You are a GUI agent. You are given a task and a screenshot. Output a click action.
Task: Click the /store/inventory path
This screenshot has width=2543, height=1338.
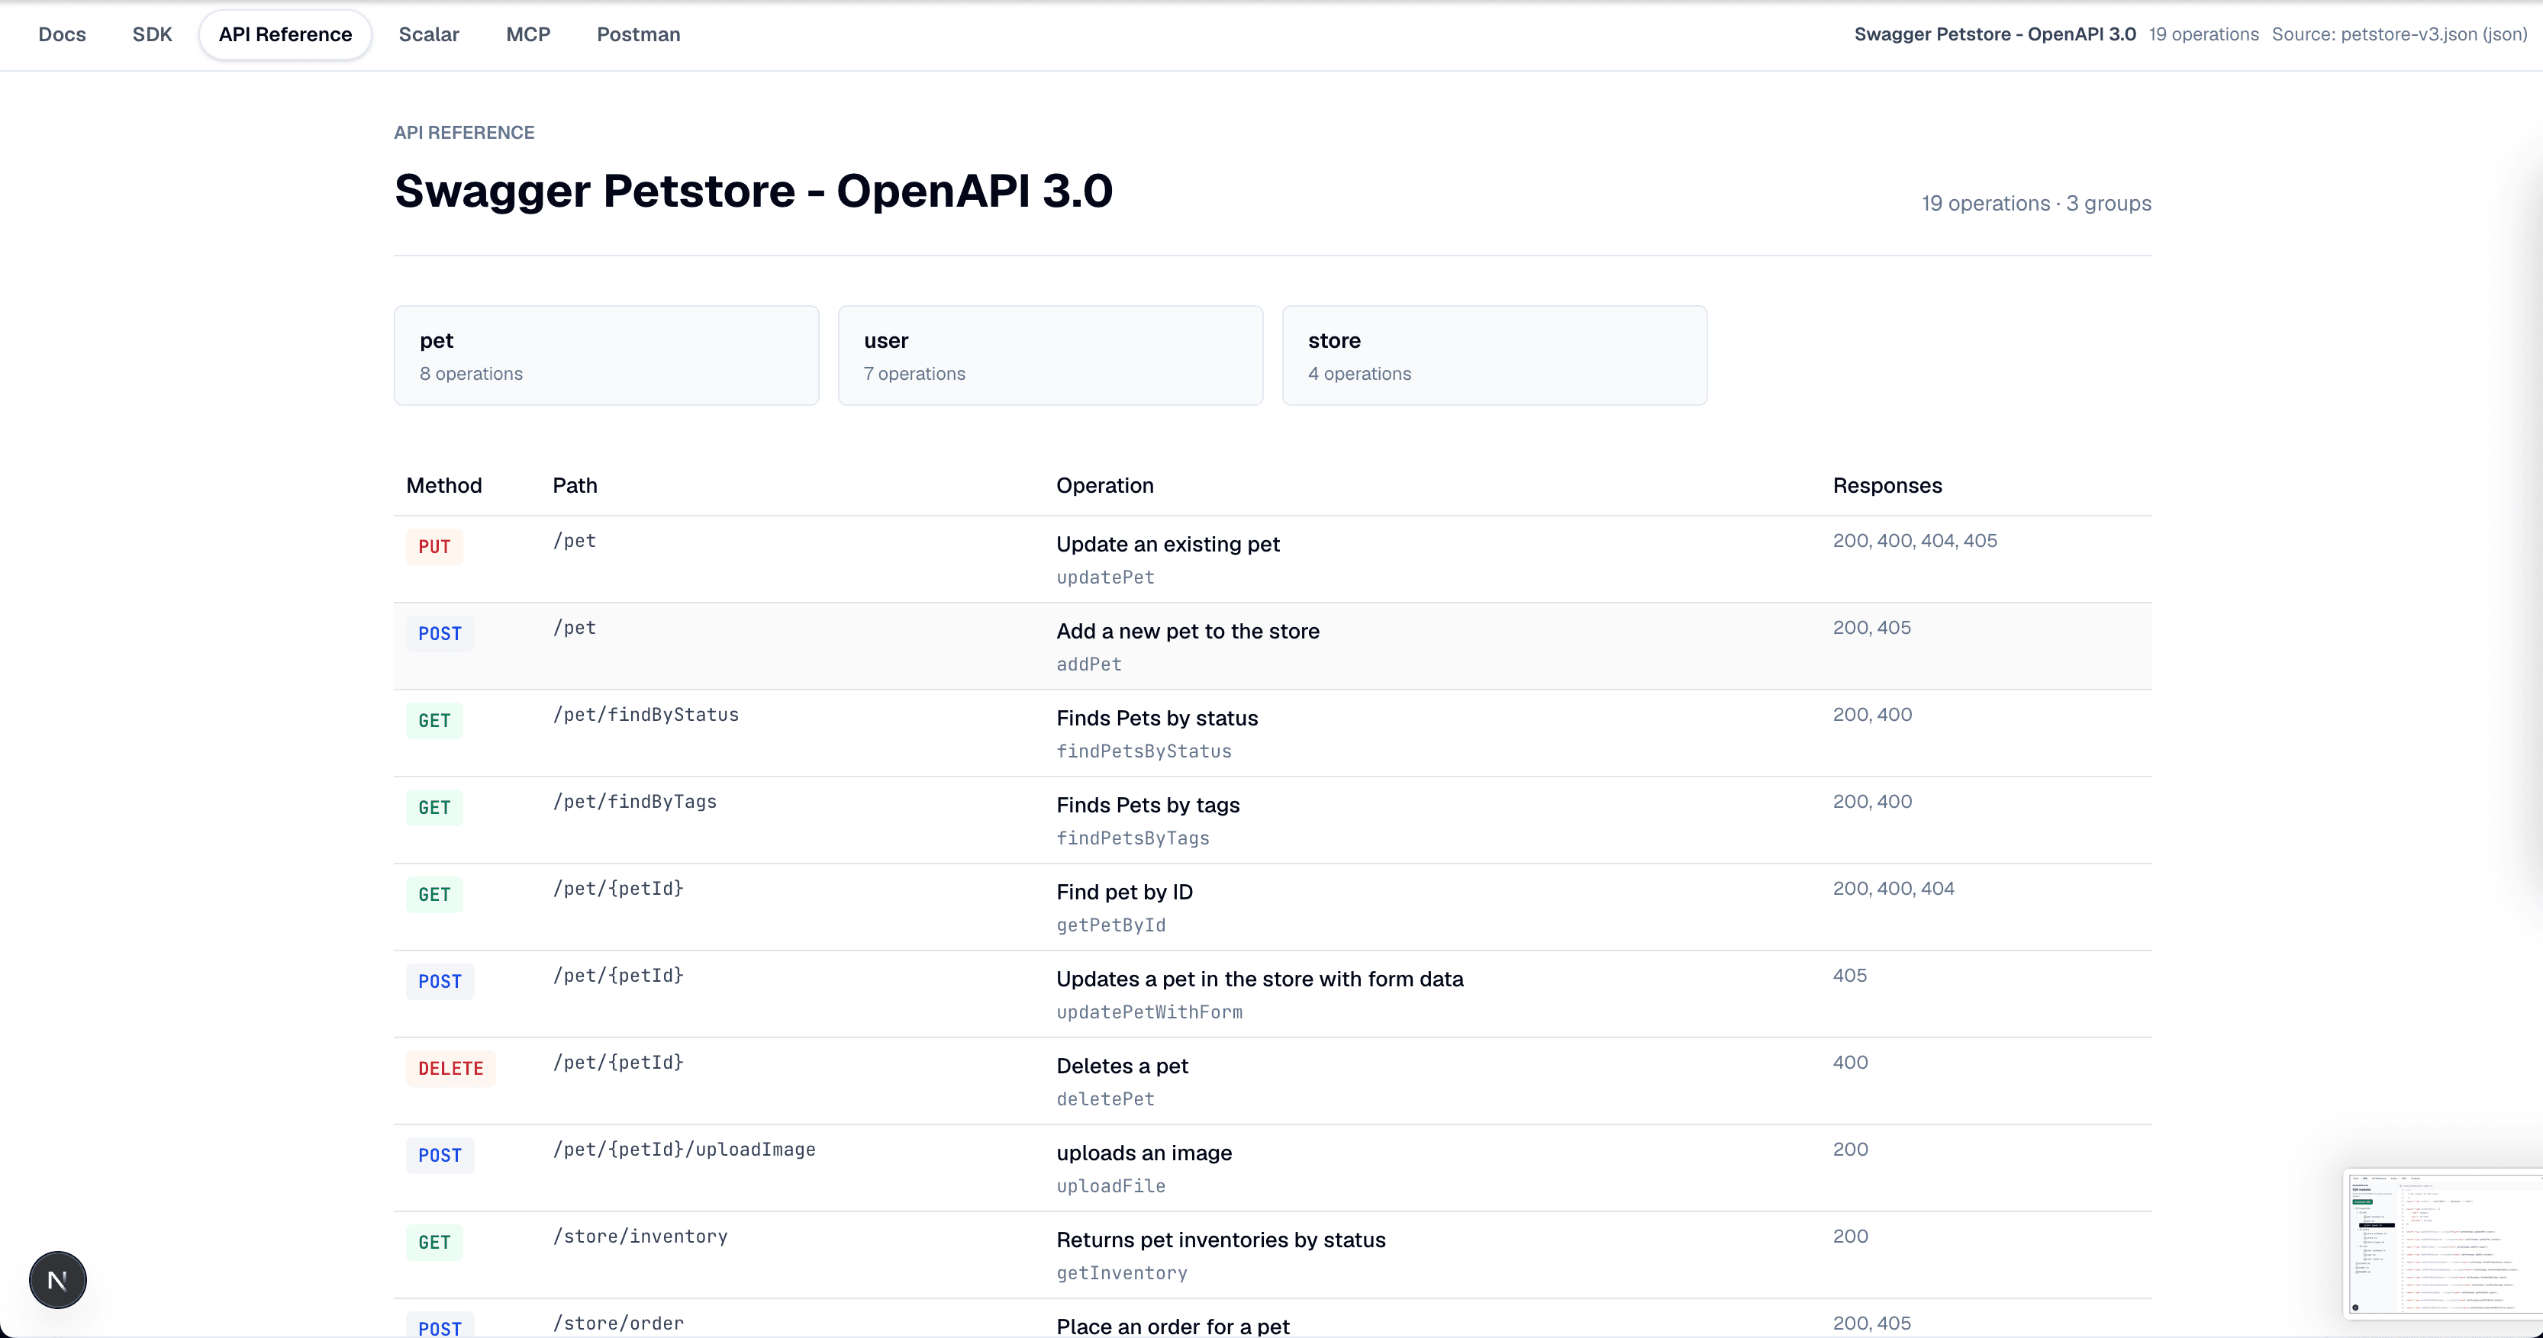pos(640,1237)
